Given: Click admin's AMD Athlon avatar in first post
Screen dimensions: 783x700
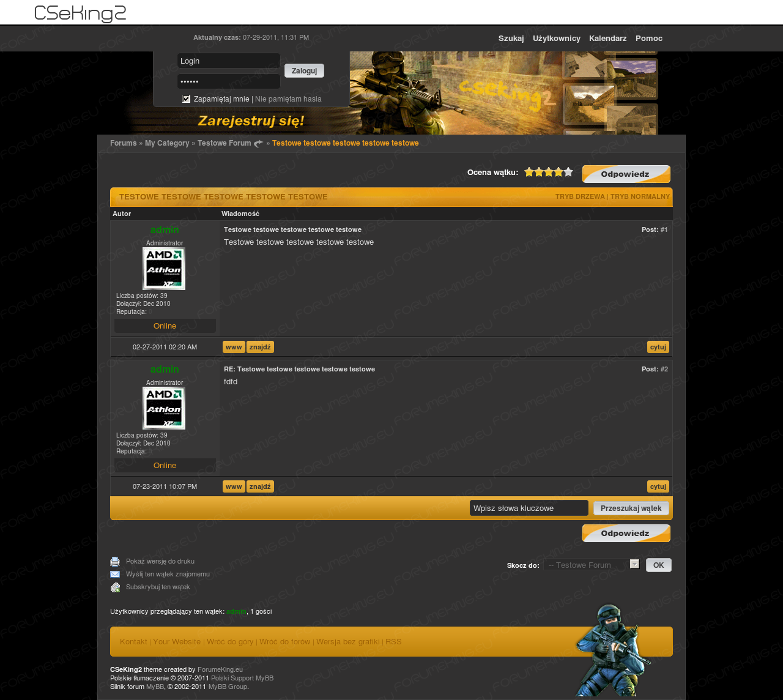Looking at the screenshot, I should click(x=164, y=269).
